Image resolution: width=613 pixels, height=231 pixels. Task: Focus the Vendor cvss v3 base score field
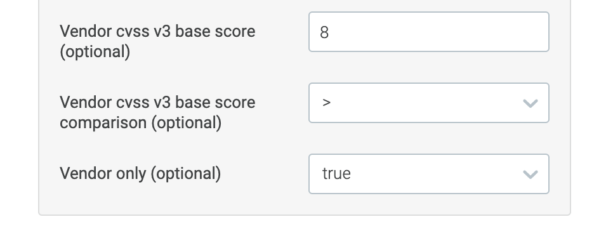tap(429, 32)
